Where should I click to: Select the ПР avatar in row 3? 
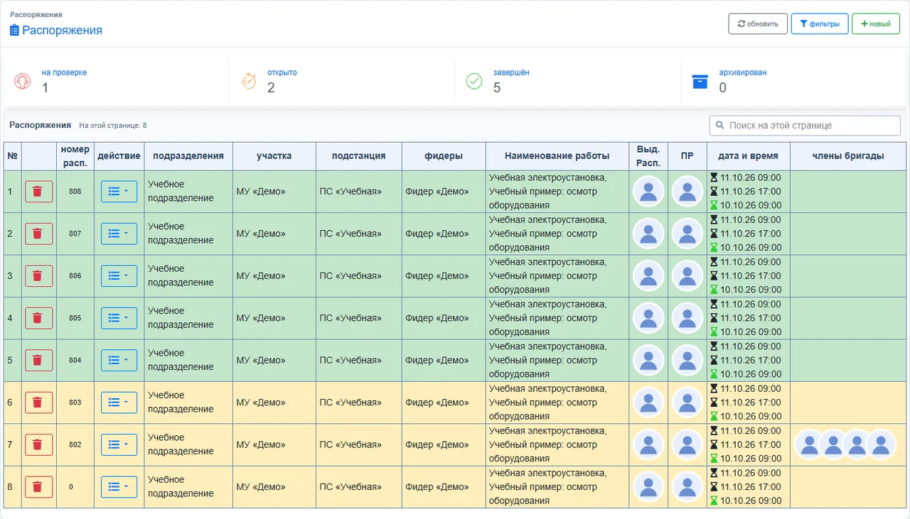687,276
